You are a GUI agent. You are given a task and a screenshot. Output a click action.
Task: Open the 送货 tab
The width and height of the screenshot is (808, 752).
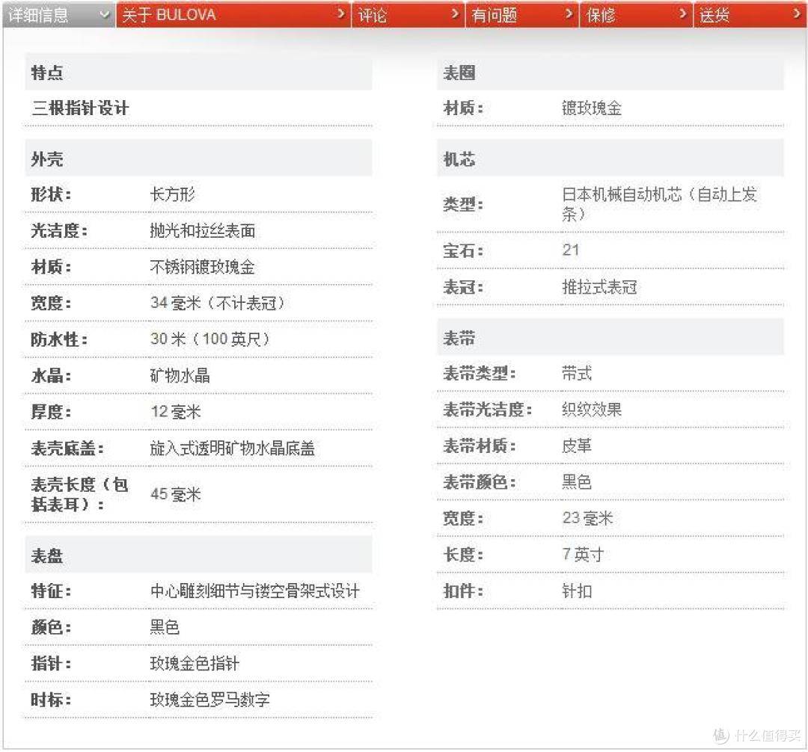tap(750, 14)
